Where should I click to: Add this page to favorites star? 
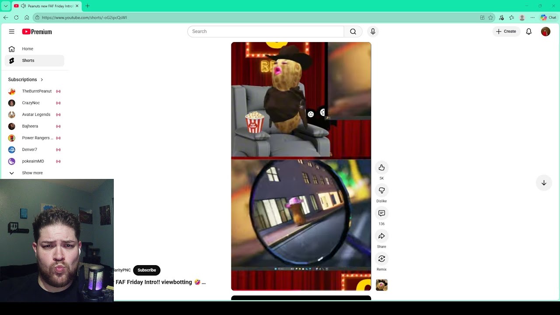tap(490, 17)
